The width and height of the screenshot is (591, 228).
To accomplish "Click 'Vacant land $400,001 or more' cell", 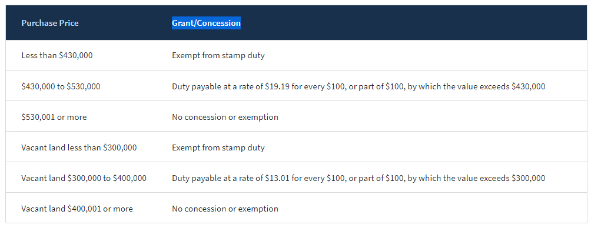I will pyautogui.click(x=77, y=209).
